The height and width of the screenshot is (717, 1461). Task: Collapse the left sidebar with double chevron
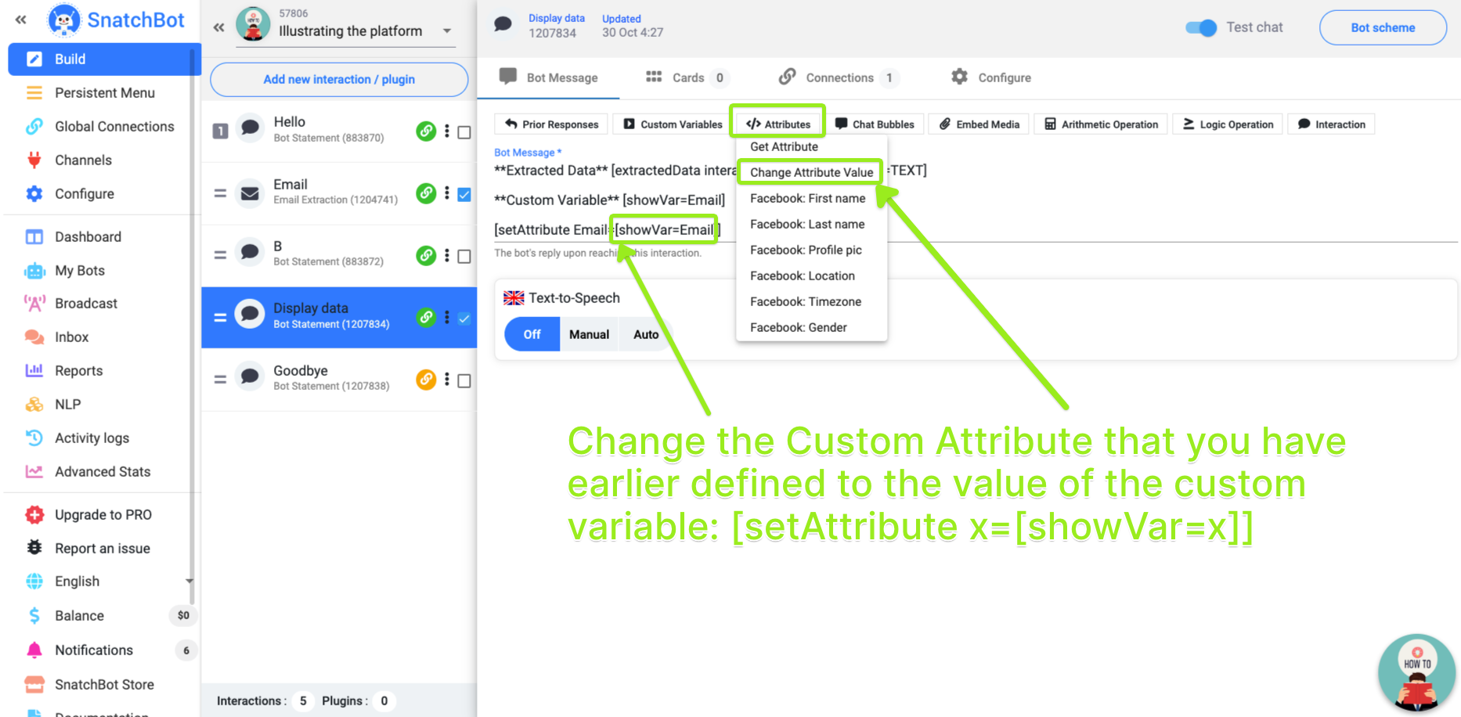(x=21, y=20)
